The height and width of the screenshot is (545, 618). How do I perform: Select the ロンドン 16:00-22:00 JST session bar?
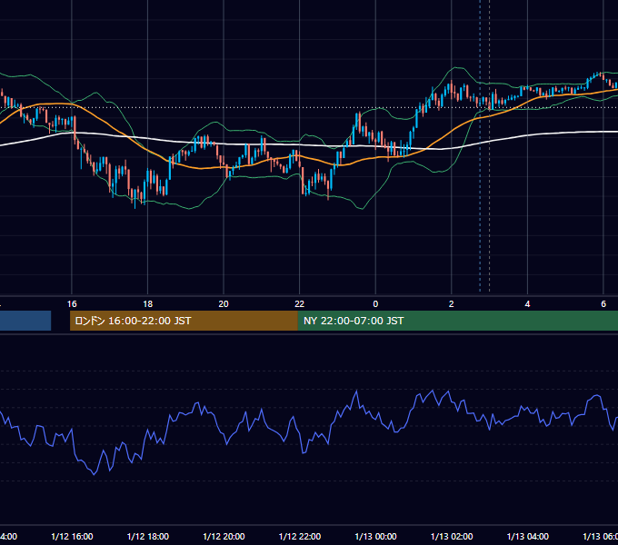coord(184,321)
